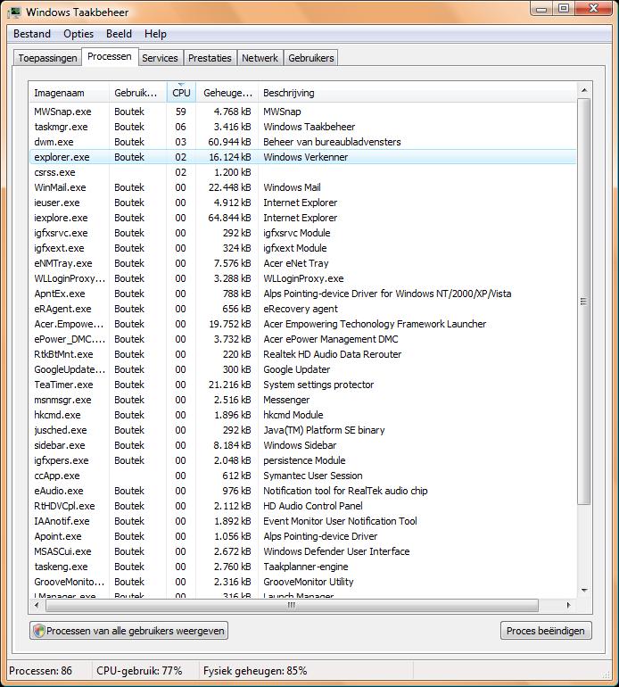Select the taskmgr.exe process row
Image resolution: width=619 pixels, height=687 pixels.
tap(302, 127)
